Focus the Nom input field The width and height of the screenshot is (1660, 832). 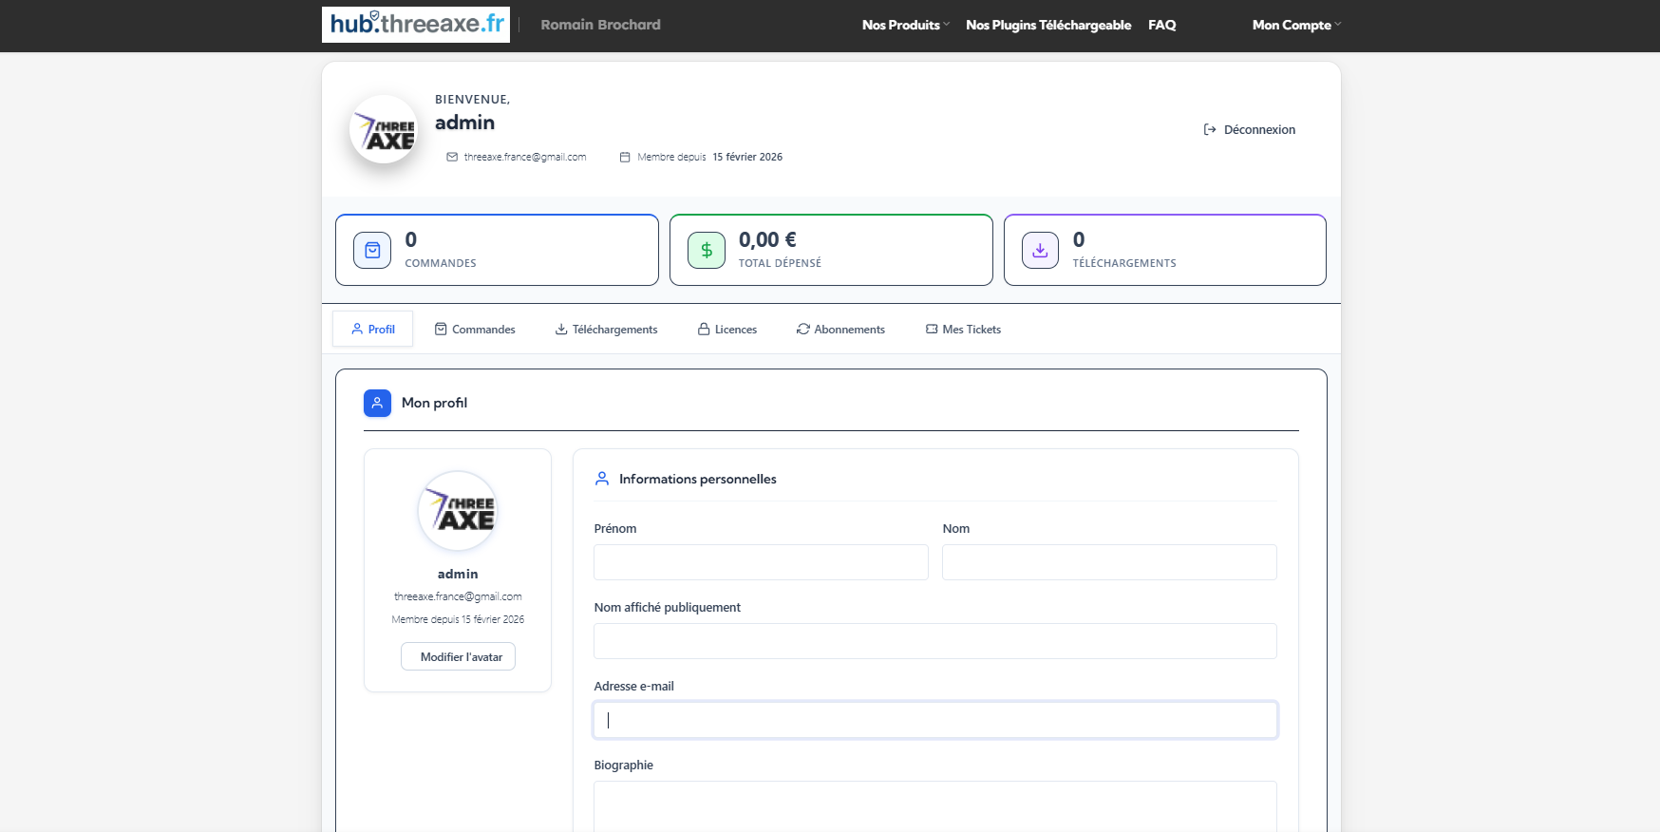point(1109,562)
